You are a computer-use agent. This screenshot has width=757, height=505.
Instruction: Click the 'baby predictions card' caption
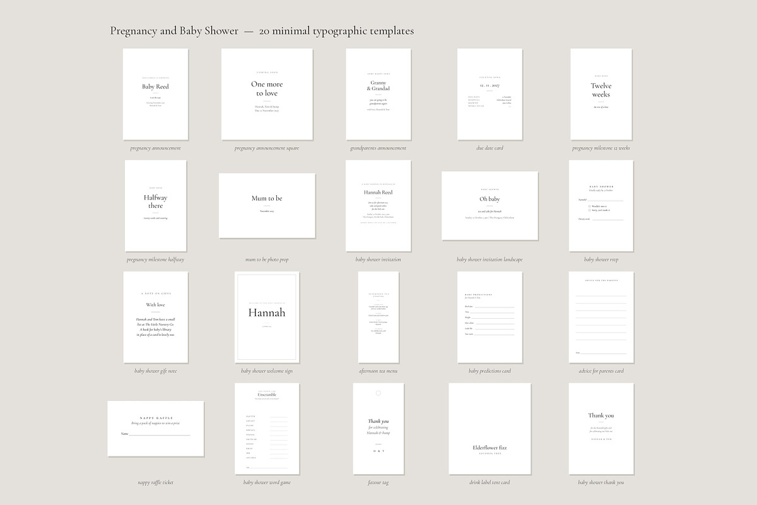pyautogui.click(x=490, y=371)
